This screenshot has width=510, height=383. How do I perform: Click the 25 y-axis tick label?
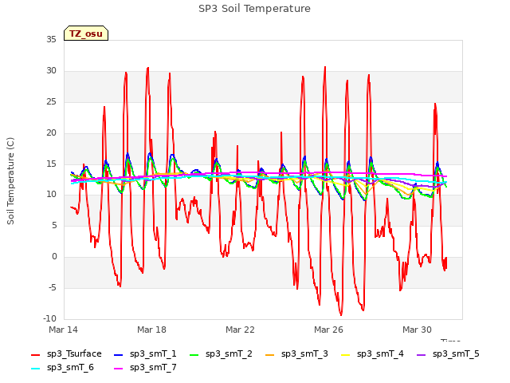[x=51, y=101]
